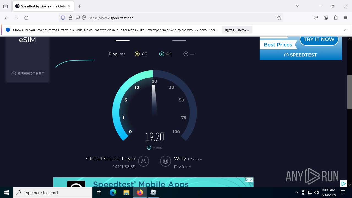
Task: Click the download ping latency icon
Action: click(x=162, y=54)
